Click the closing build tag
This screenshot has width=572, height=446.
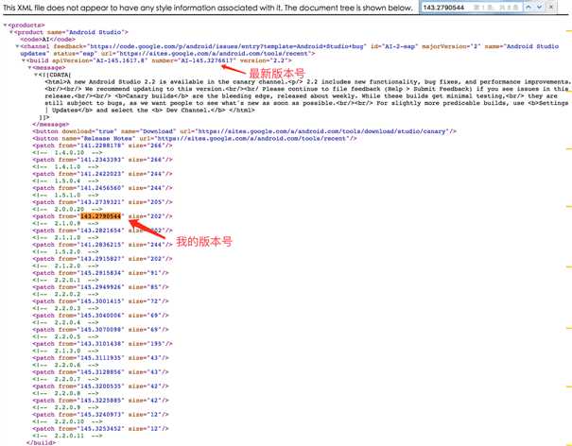click(42, 443)
